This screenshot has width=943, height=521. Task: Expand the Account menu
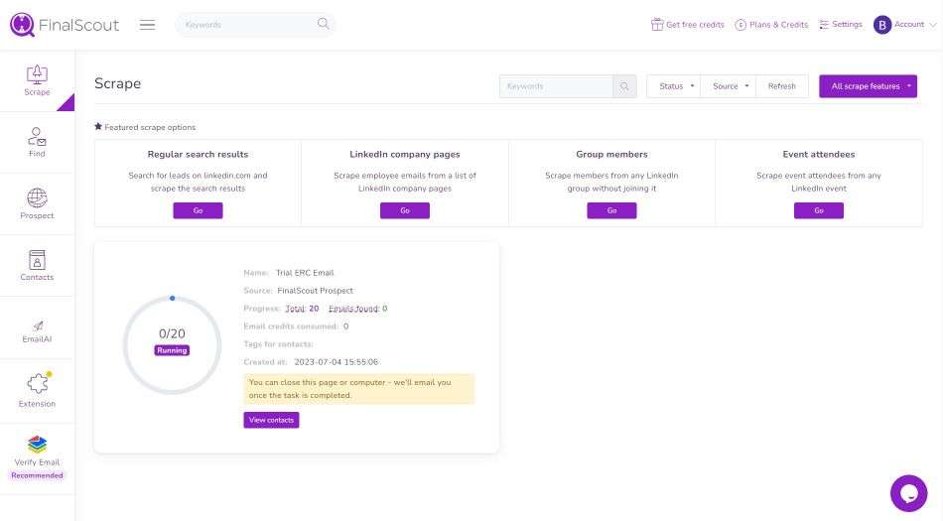pos(904,25)
